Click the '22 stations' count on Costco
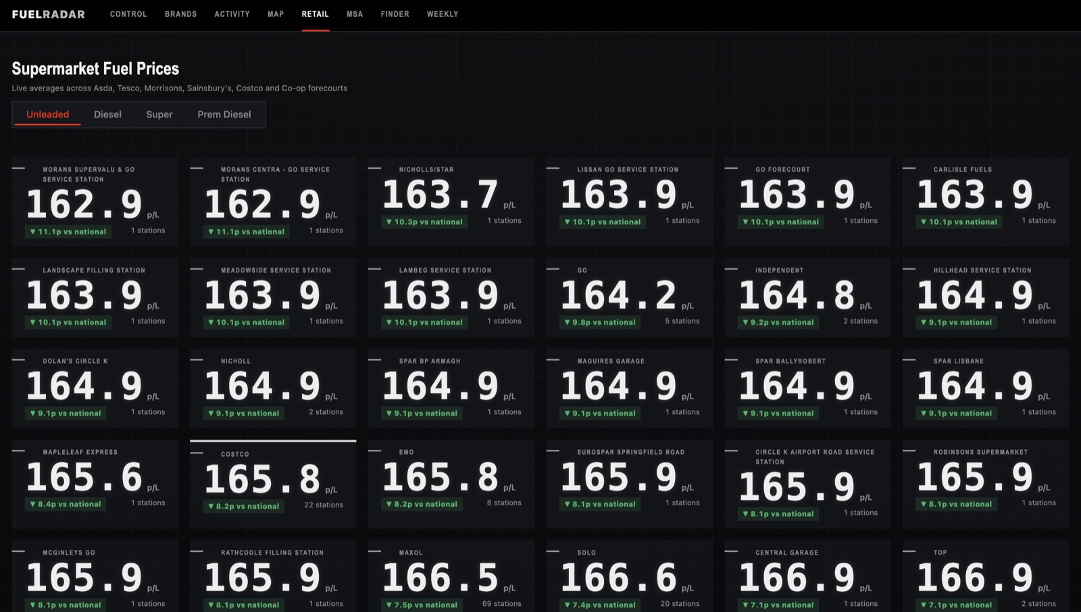This screenshot has width=1081, height=612. click(x=324, y=505)
